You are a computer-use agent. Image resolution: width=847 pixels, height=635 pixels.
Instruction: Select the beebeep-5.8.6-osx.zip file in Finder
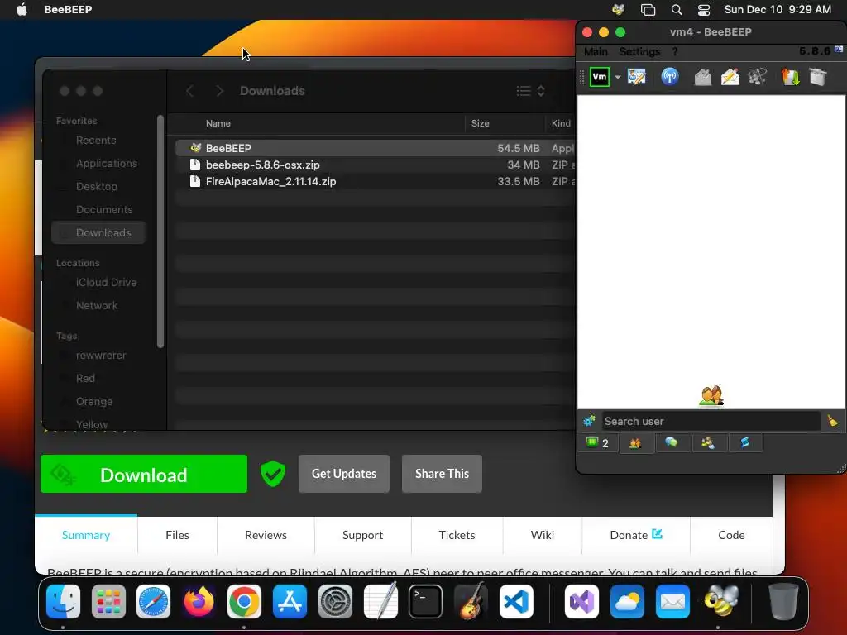click(376, 165)
